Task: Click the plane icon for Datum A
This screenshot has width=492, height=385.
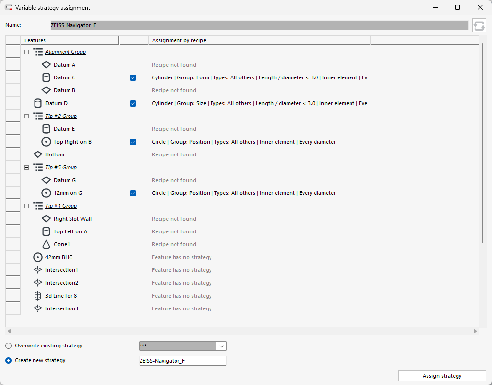Action: click(46, 65)
